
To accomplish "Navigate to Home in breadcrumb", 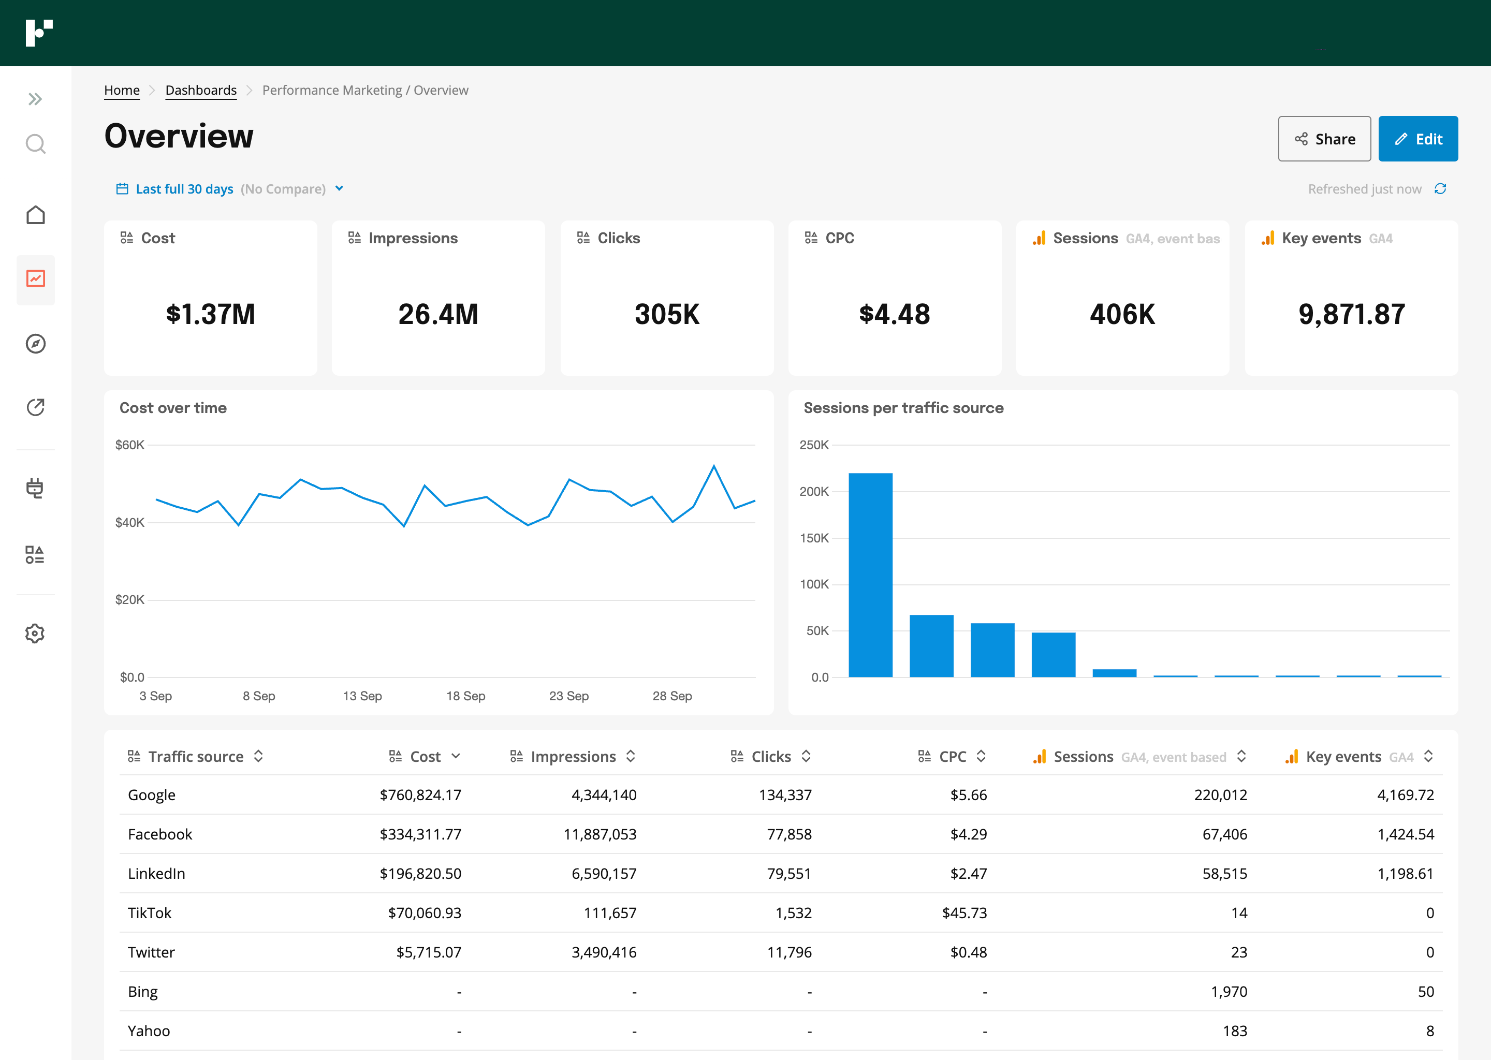I will (x=122, y=90).
